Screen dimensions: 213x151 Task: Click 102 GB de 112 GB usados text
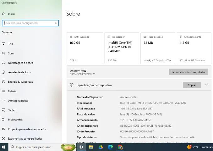(x=193, y=60)
